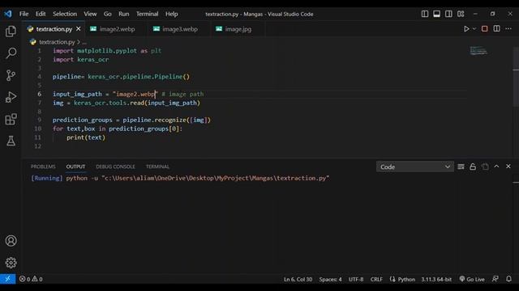The width and height of the screenshot is (519, 291).
Task: Open the Explorer view in activity bar
Action: pyautogui.click(x=11, y=32)
